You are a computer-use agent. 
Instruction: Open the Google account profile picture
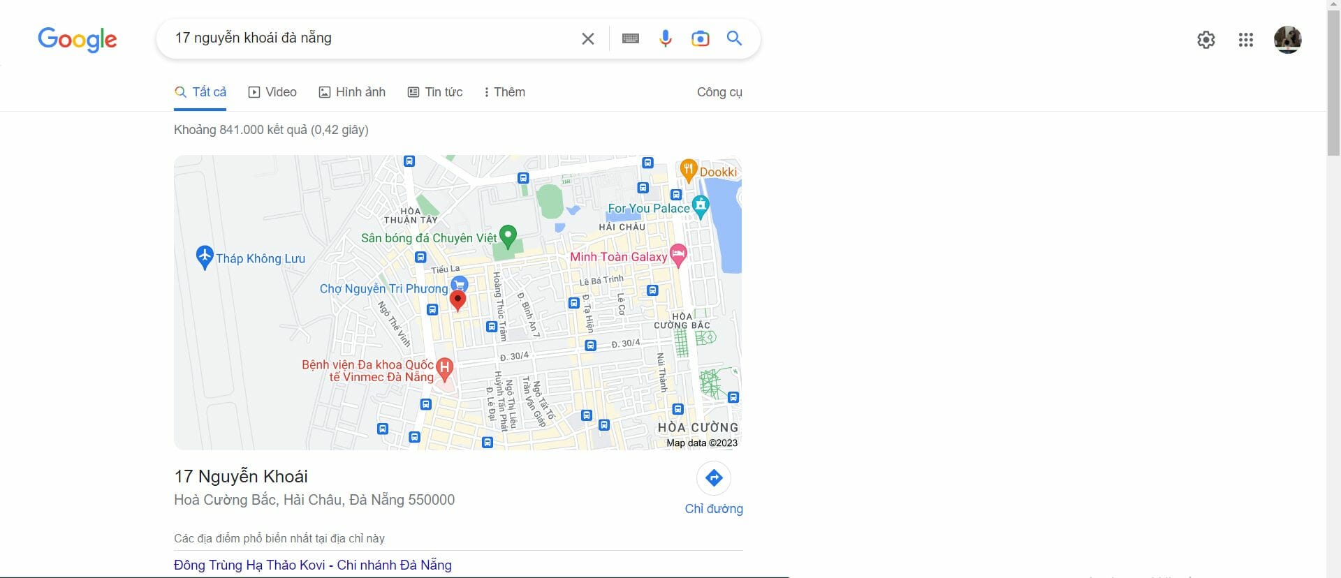pyautogui.click(x=1287, y=40)
